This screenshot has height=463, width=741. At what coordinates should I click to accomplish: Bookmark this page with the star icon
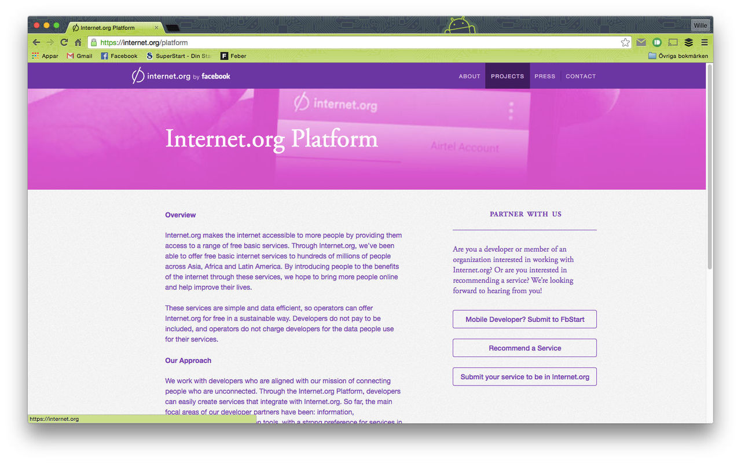[625, 42]
